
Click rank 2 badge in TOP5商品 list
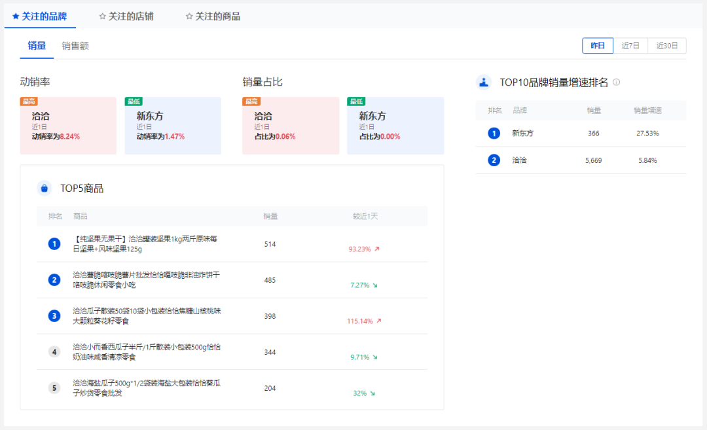[54, 280]
